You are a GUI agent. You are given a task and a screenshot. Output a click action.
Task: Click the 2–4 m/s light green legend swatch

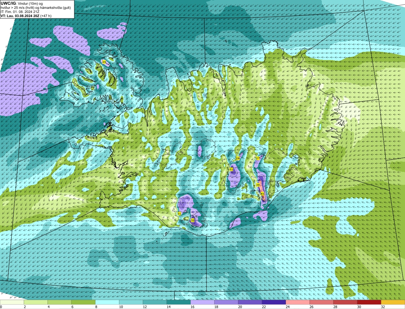coord(36,302)
